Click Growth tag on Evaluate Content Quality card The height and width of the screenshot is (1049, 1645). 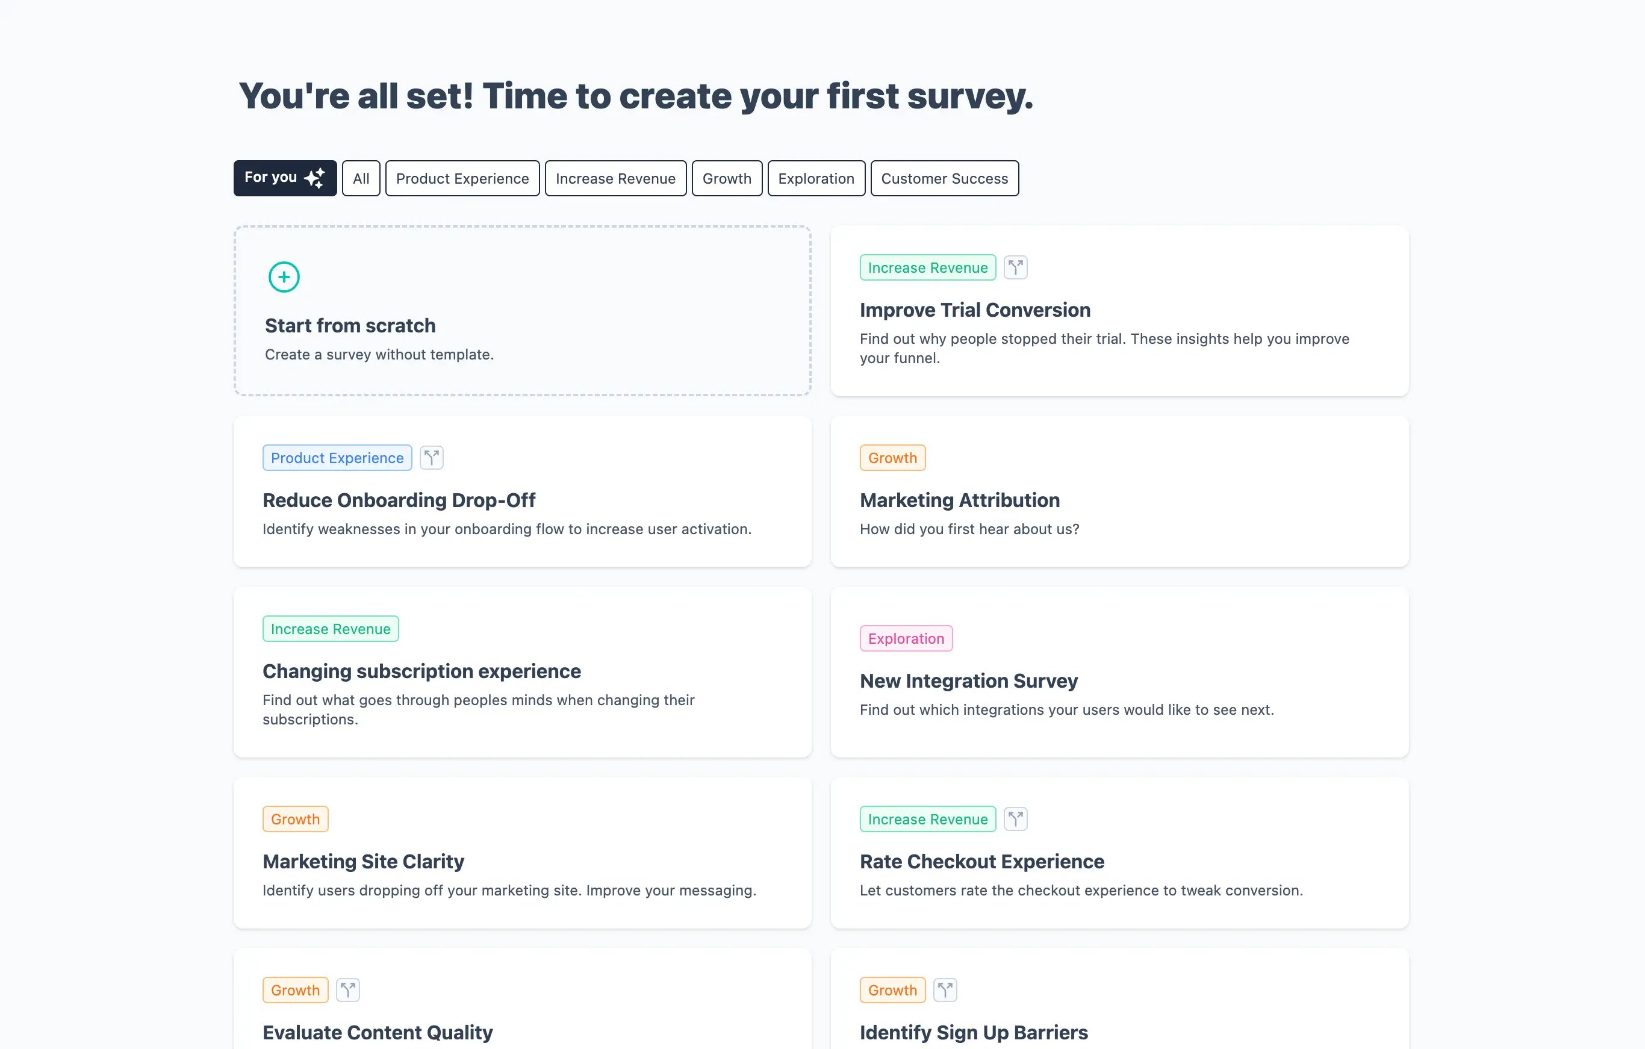click(x=295, y=989)
